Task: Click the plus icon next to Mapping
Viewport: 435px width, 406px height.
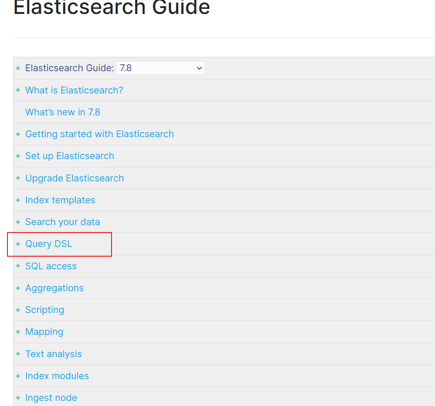Action: [18, 332]
